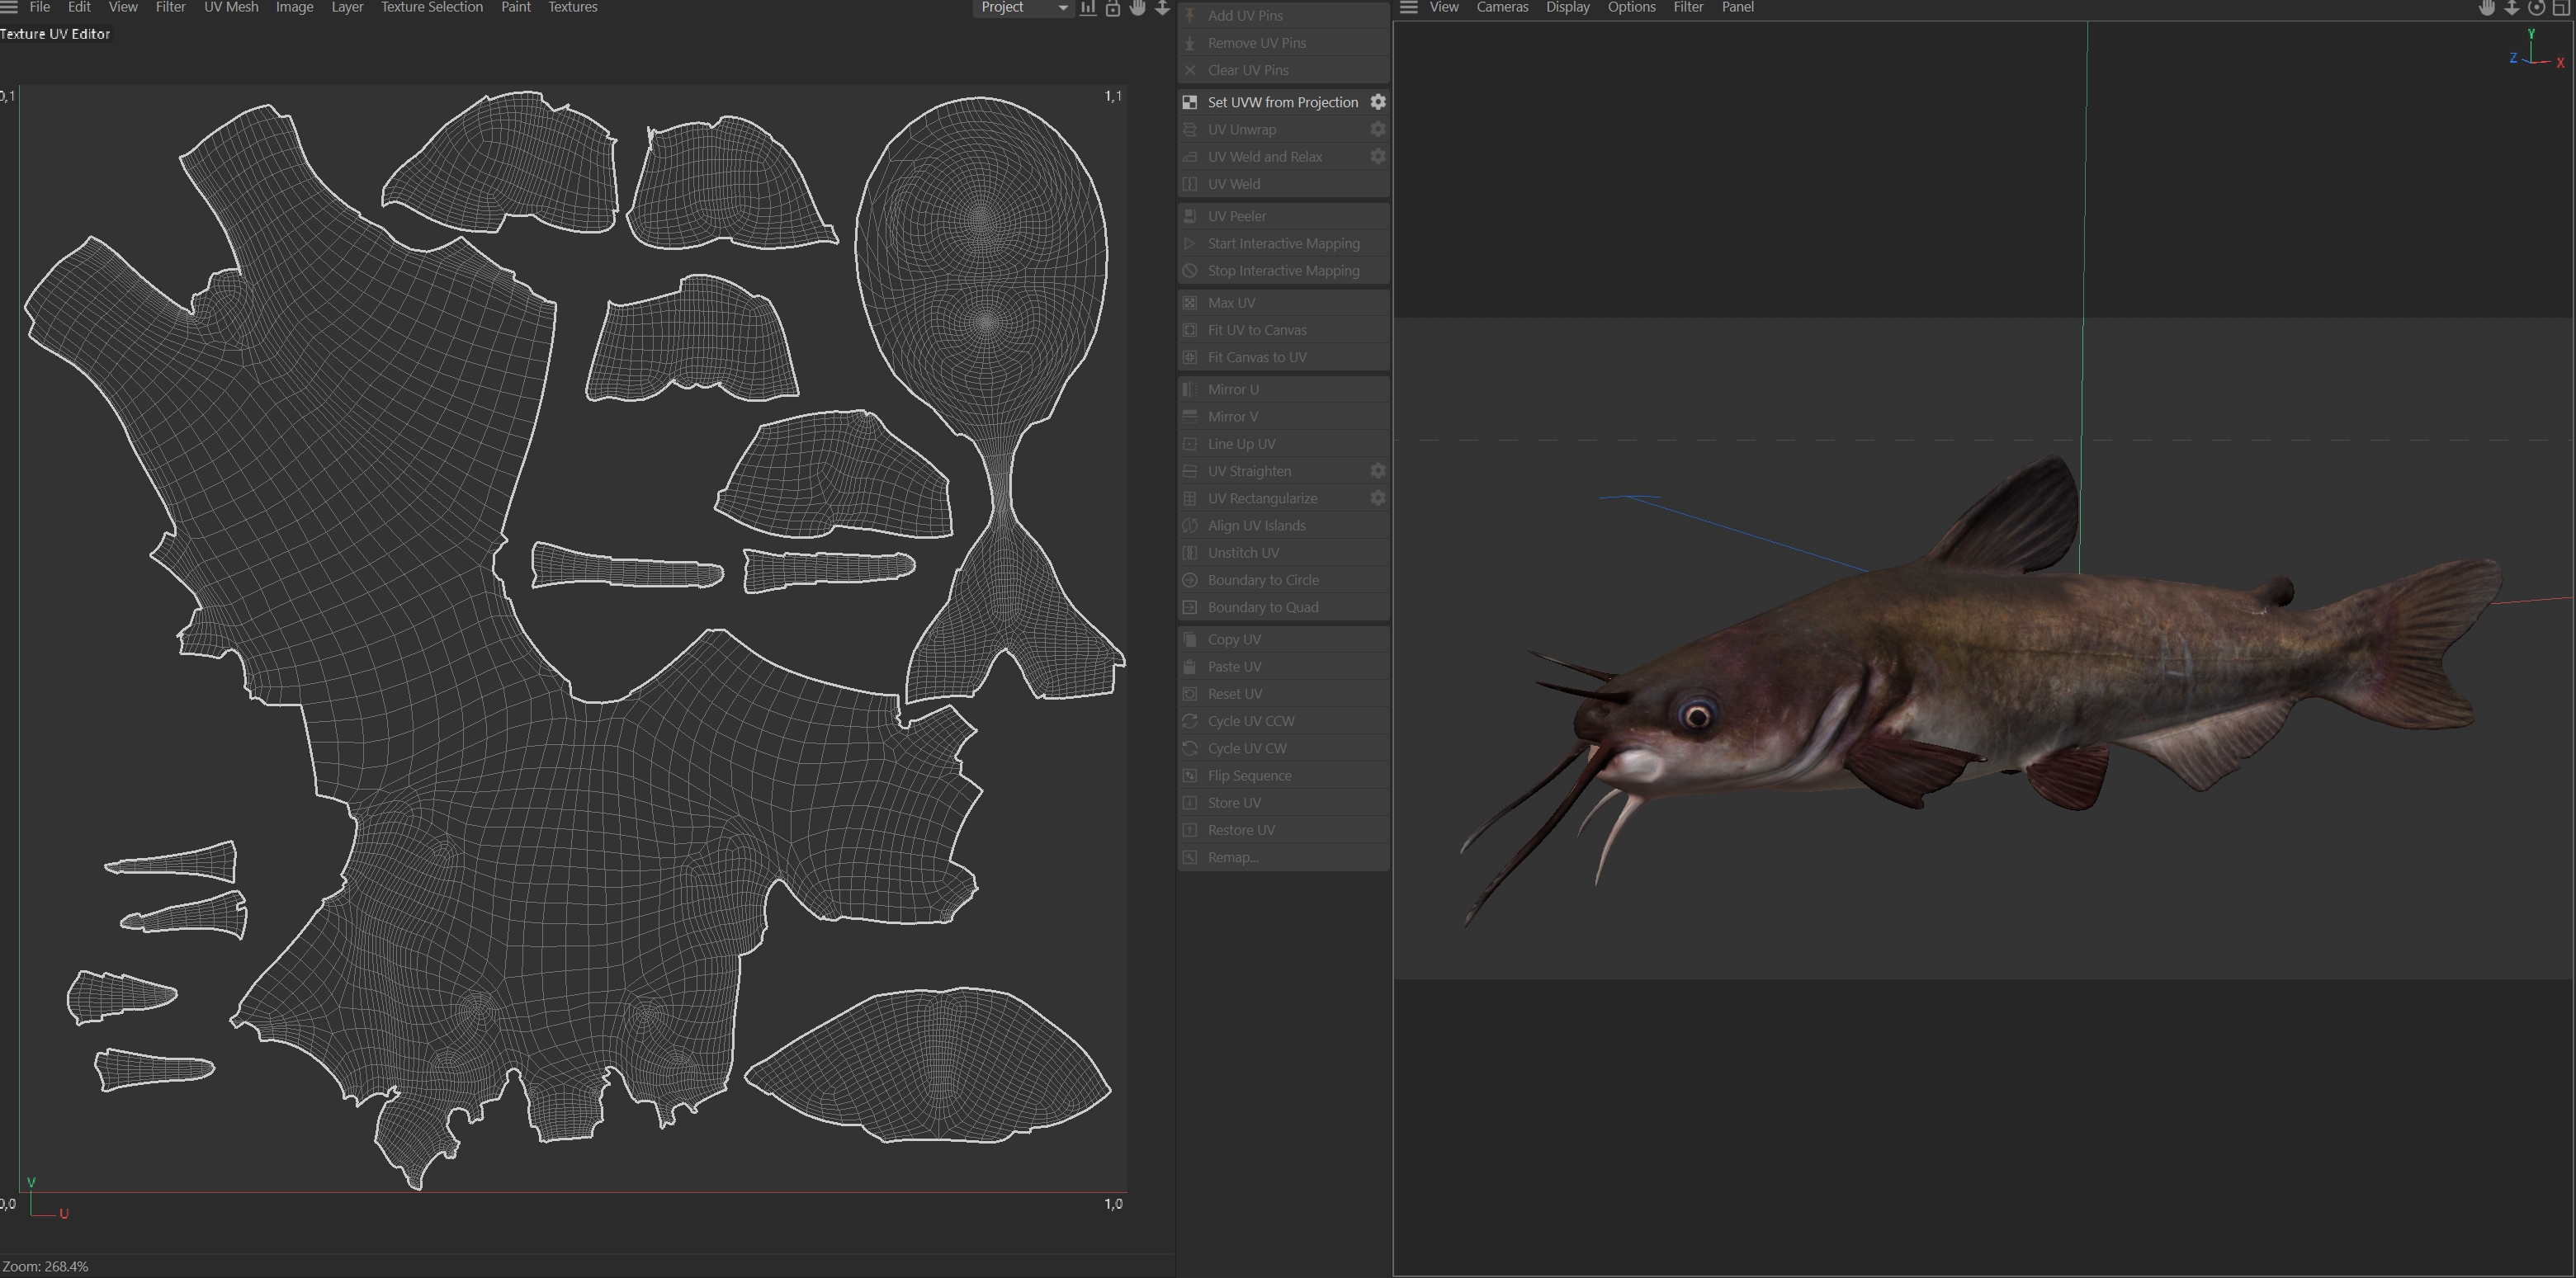
Task: Open the UV editor hamburger menu
Action: (9, 7)
